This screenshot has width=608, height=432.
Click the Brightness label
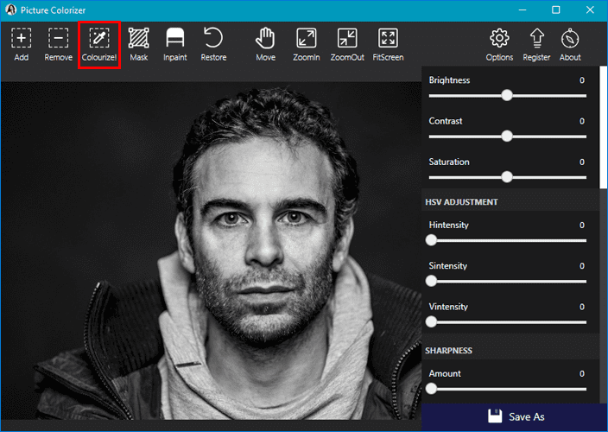pyautogui.click(x=449, y=80)
